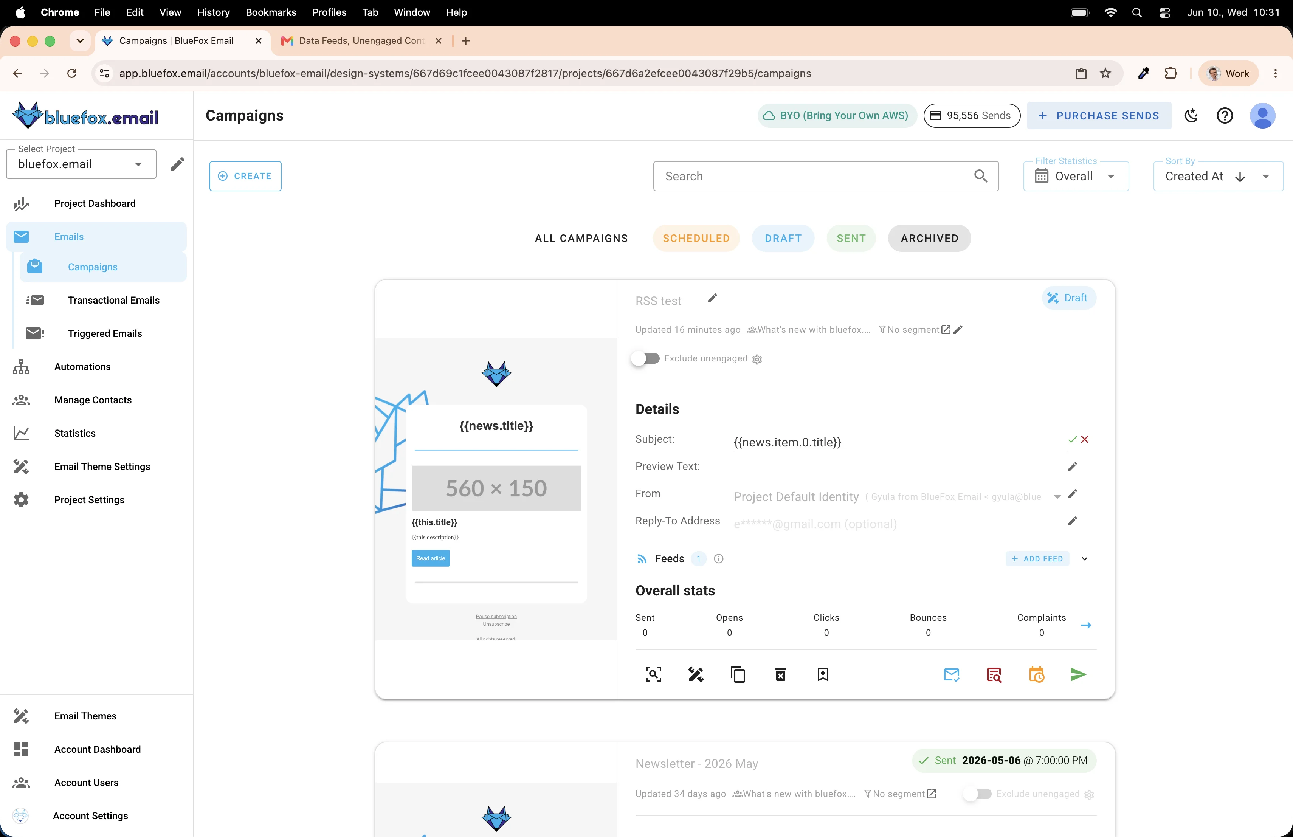Open the Chrome Bookmarks menu
The image size is (1293, 837).
click(271, 12)
